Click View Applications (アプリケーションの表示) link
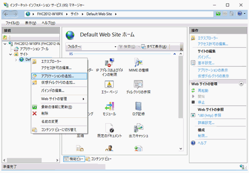 [213, 70]
